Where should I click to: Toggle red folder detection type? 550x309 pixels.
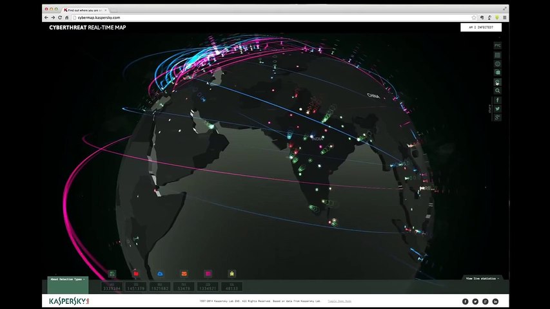(136, 274)
